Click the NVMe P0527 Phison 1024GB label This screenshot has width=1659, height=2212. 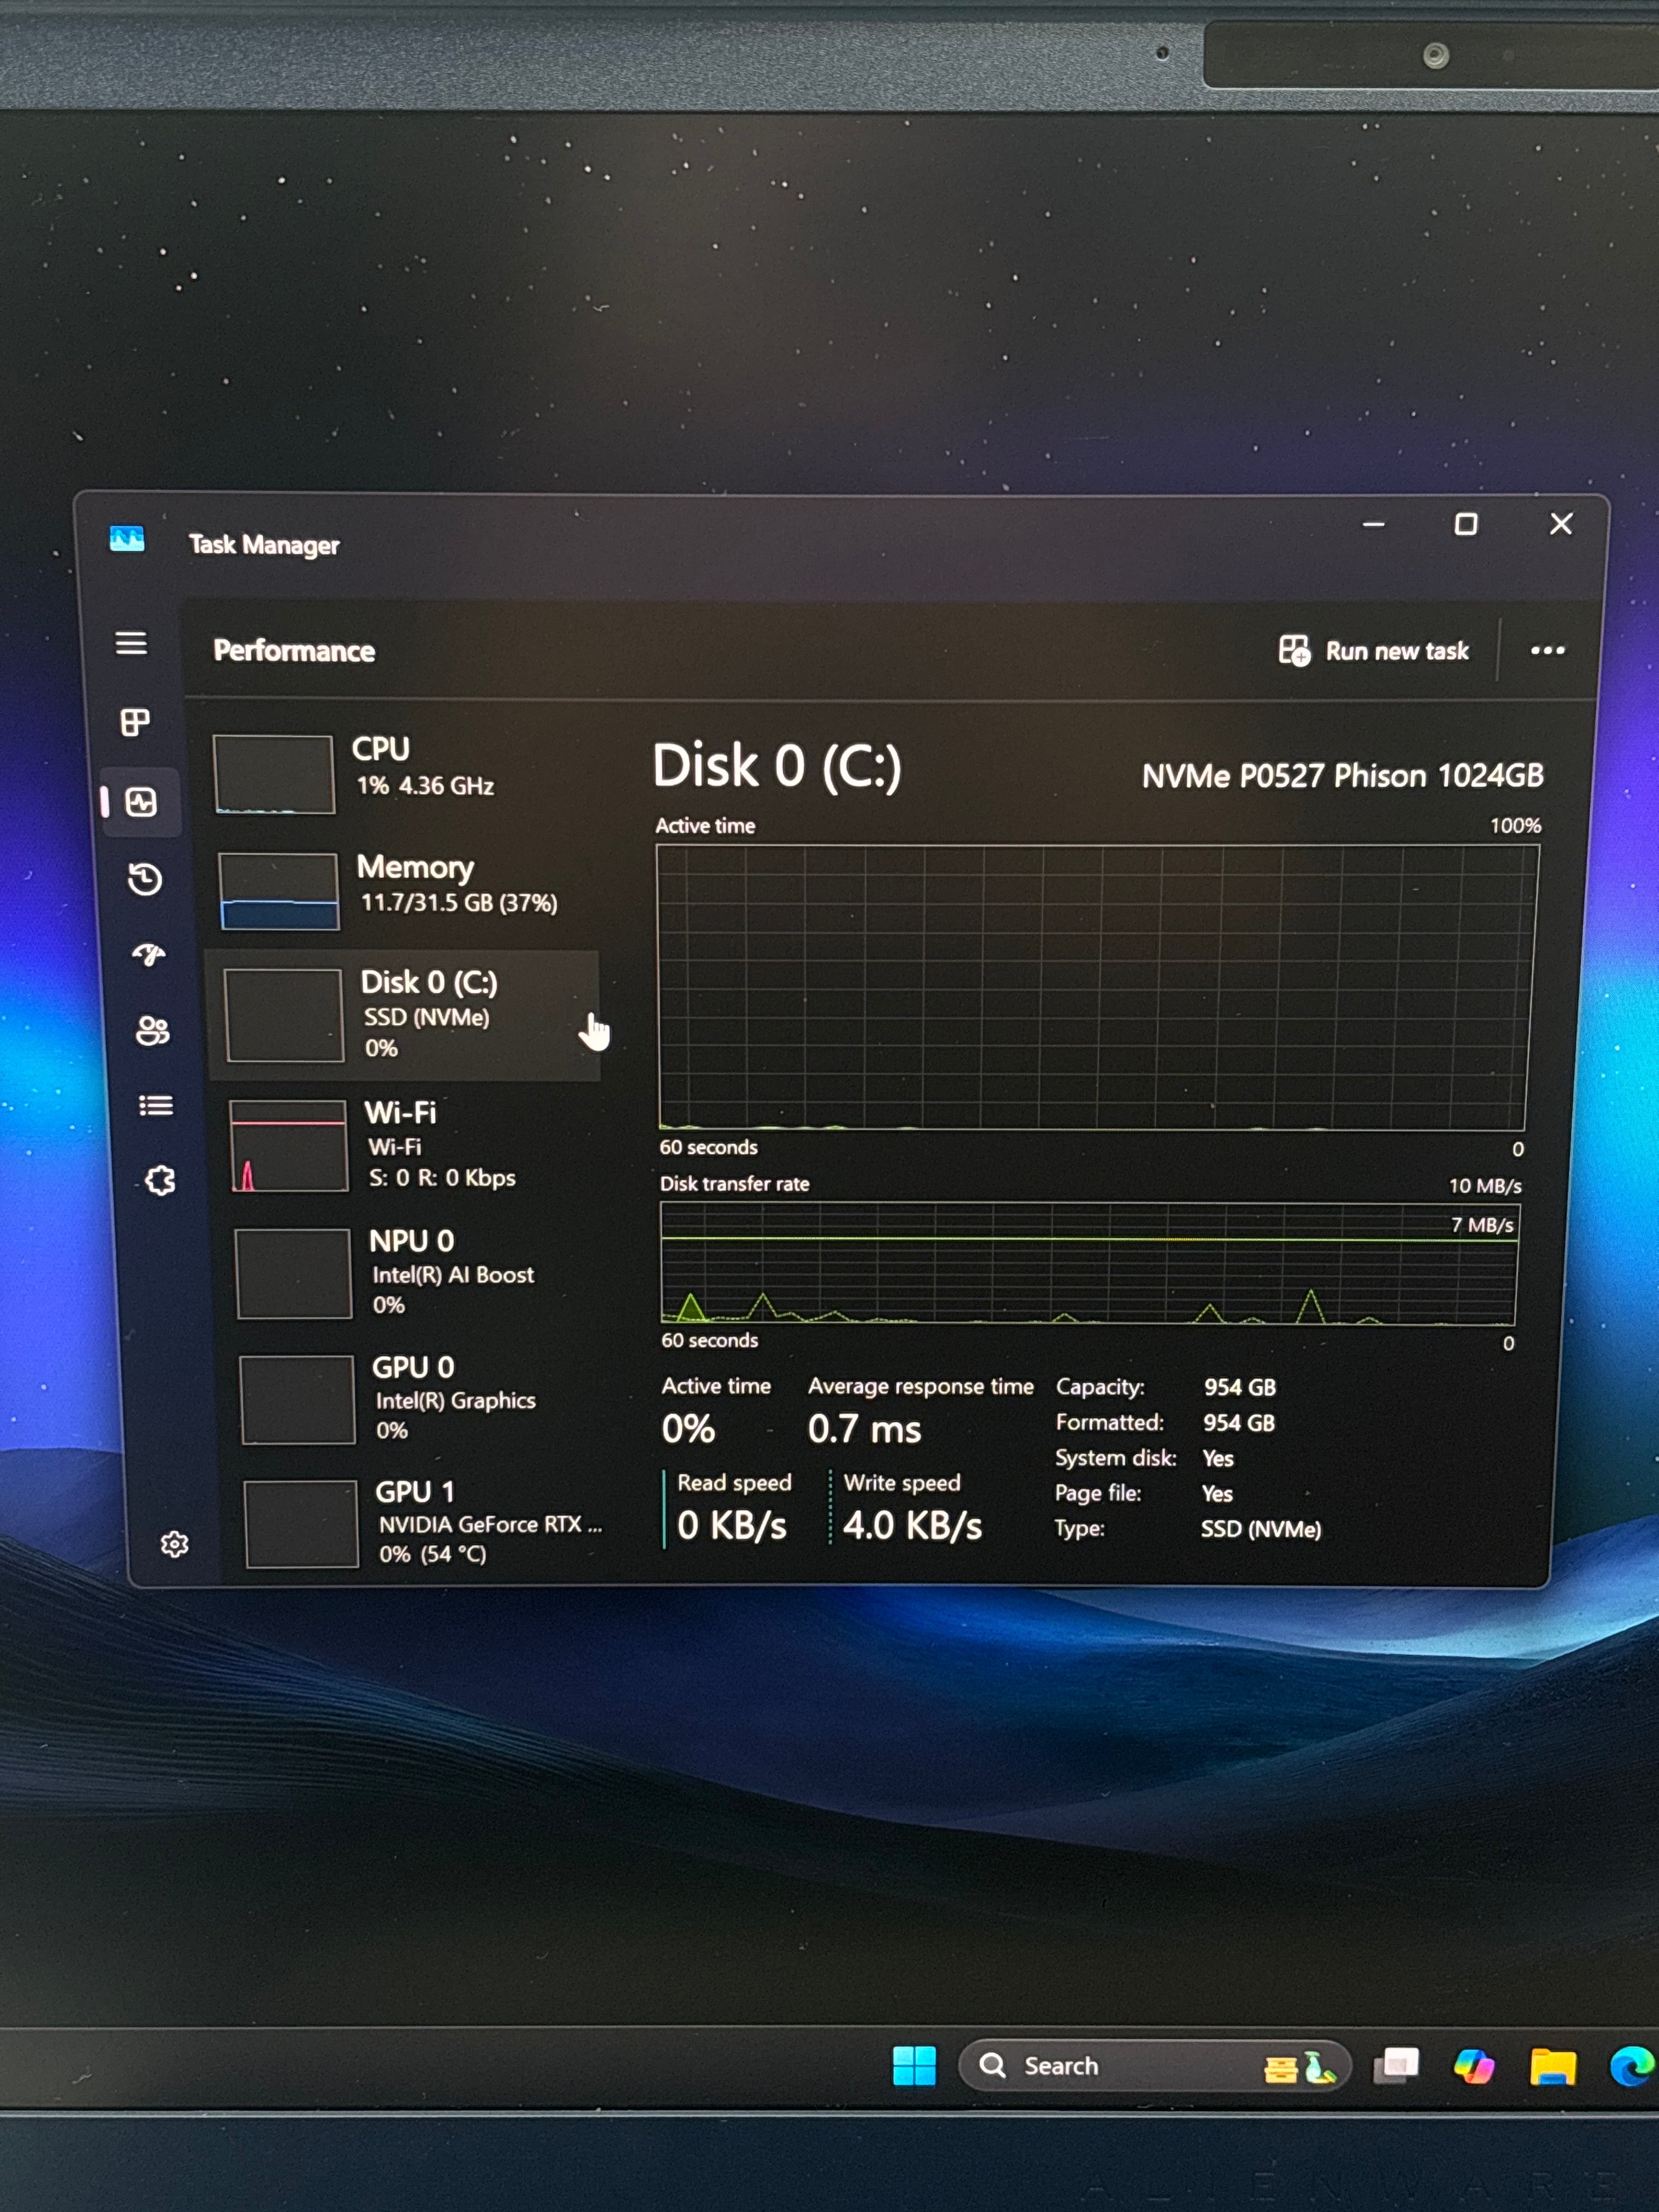coord(1343,776)
